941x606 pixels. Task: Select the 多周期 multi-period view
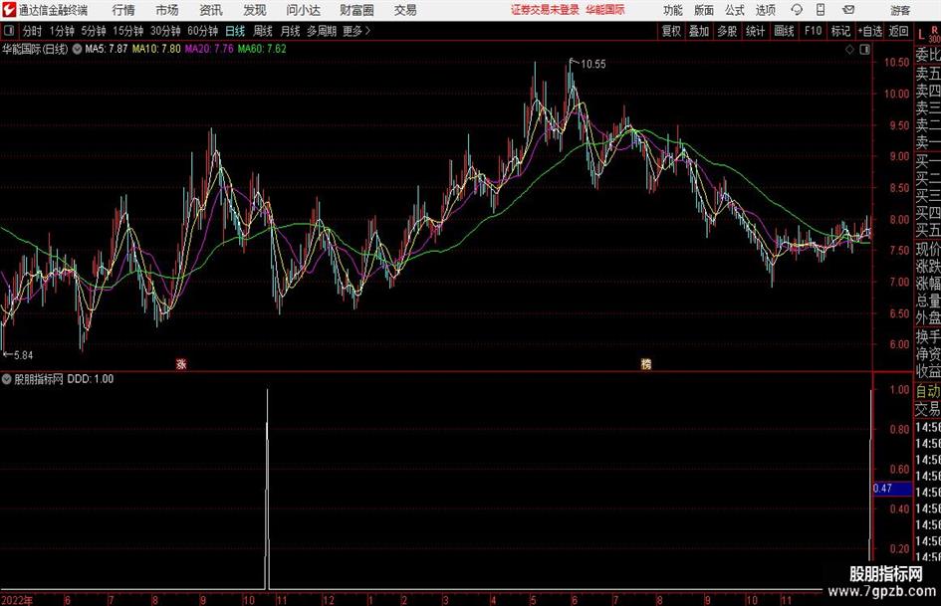tap(322, 31)
